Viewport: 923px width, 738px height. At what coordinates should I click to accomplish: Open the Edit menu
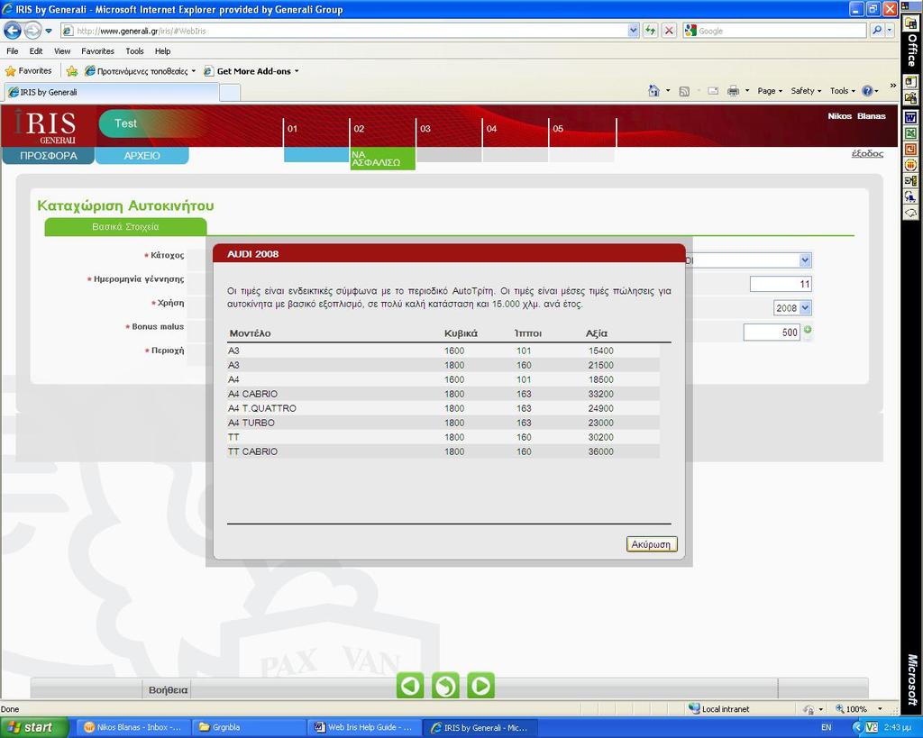(36, 51)
